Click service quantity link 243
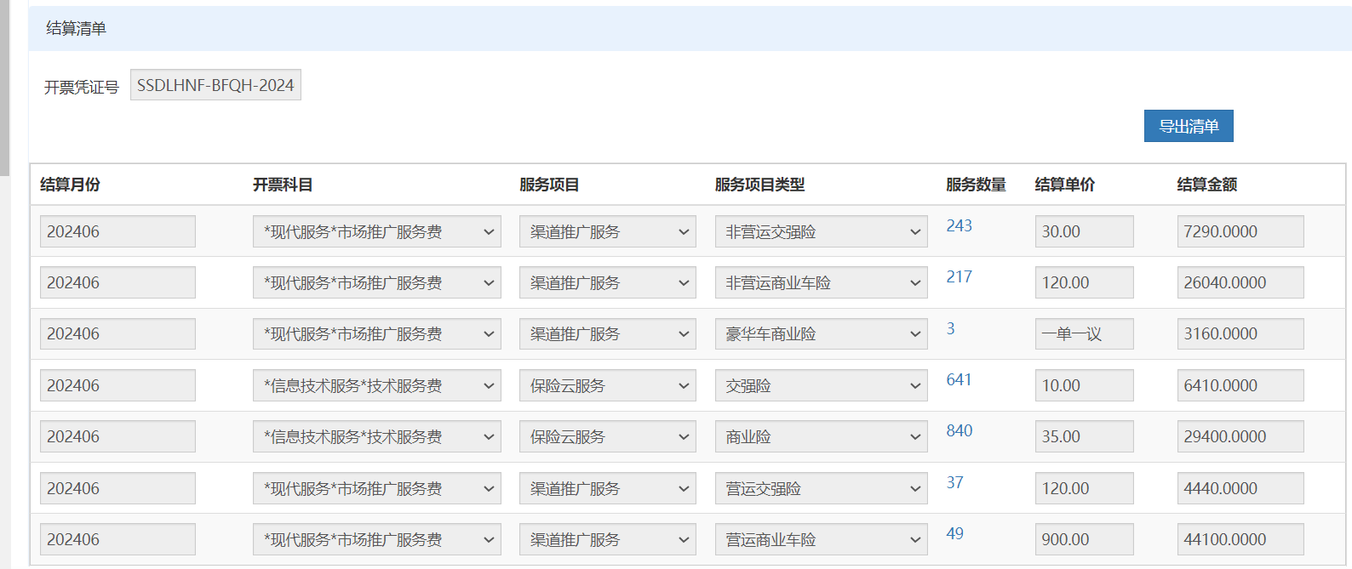Screen dimensions: 1352x569 click(x=959, y=225)
